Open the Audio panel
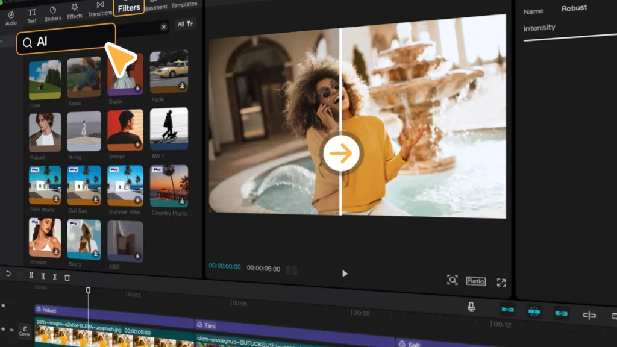Screen dimensions: 617x347 point(11,19)
